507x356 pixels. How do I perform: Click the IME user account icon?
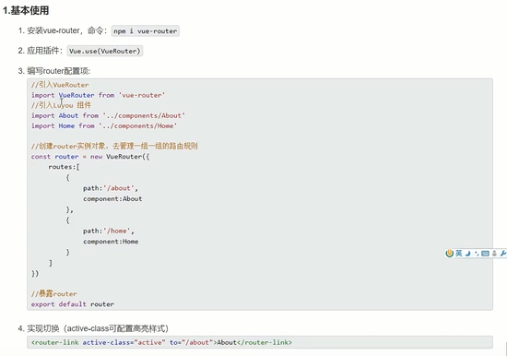point(494,254)
